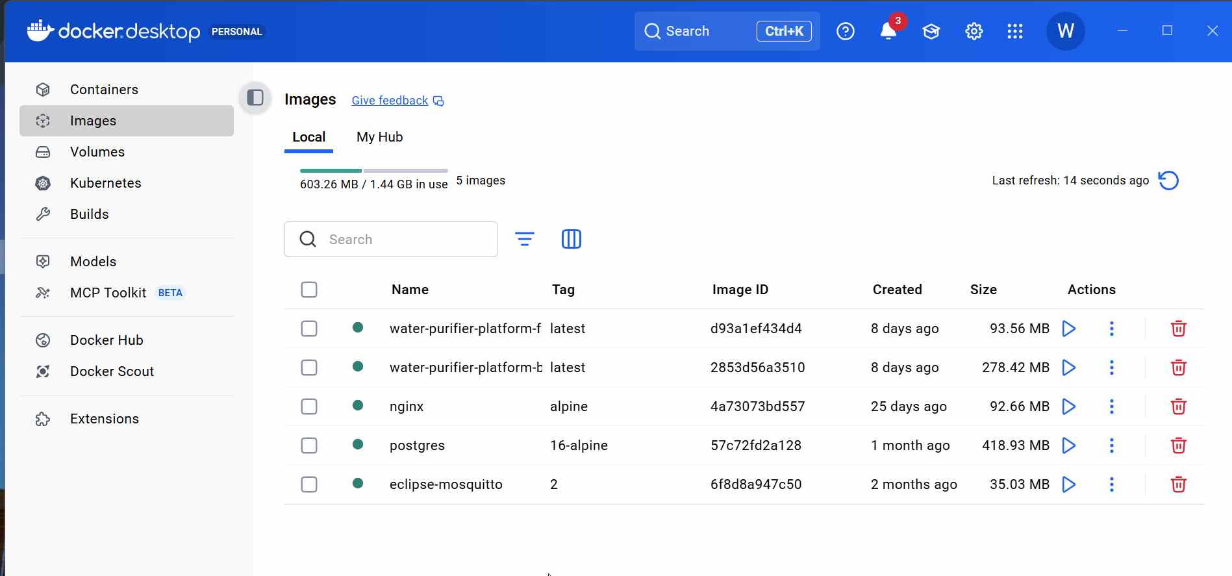Open Builds in the sidebar

(x=127, y=214)
